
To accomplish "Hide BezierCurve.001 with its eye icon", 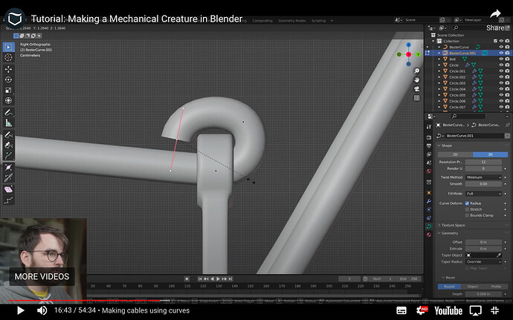I will [x=501, y=53].
